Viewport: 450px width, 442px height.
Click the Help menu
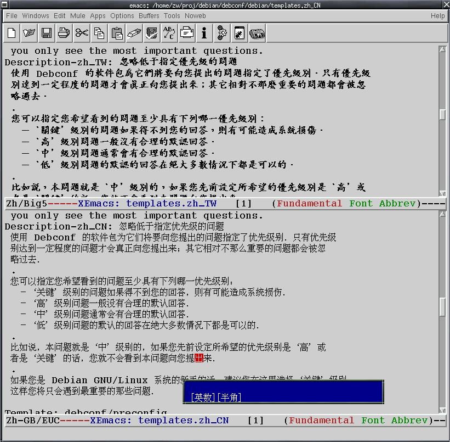point(437,16)
